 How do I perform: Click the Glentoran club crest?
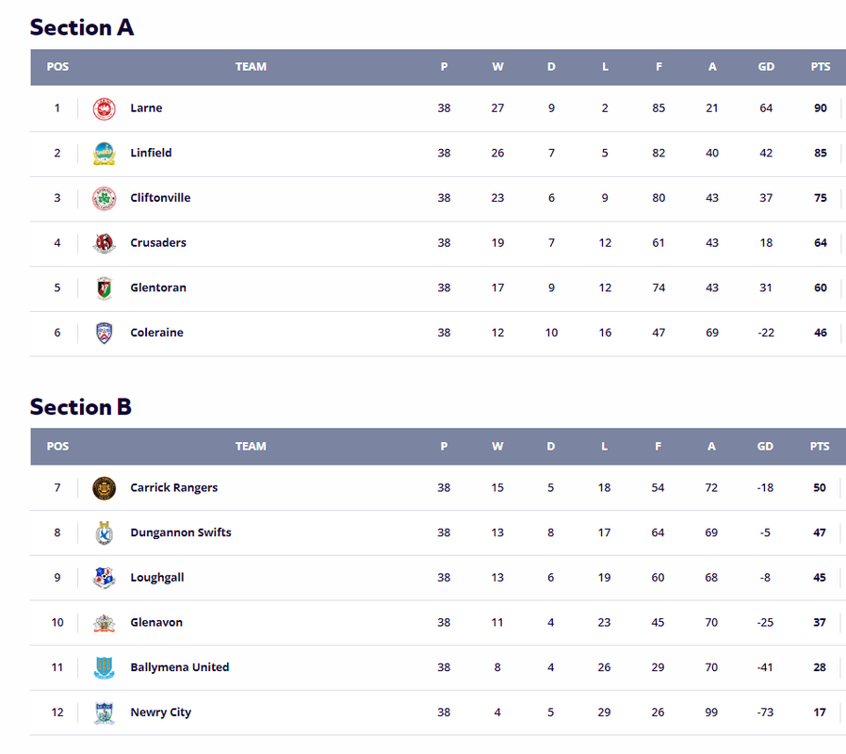(105, 287)
